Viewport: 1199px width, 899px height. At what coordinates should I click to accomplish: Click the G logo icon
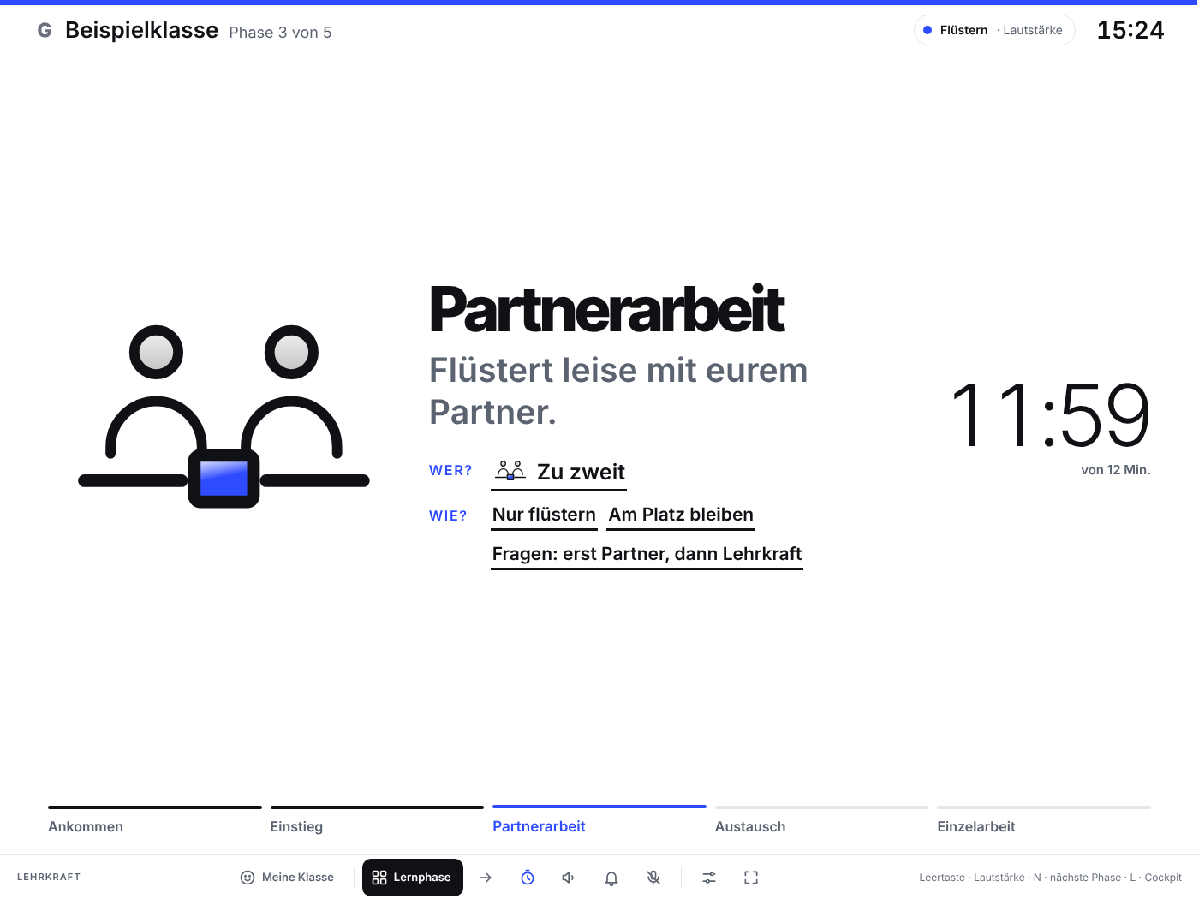tap(45, 30)
